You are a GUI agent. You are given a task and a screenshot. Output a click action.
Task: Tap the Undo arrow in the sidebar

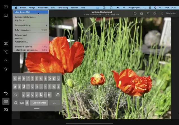coord(6,93)
